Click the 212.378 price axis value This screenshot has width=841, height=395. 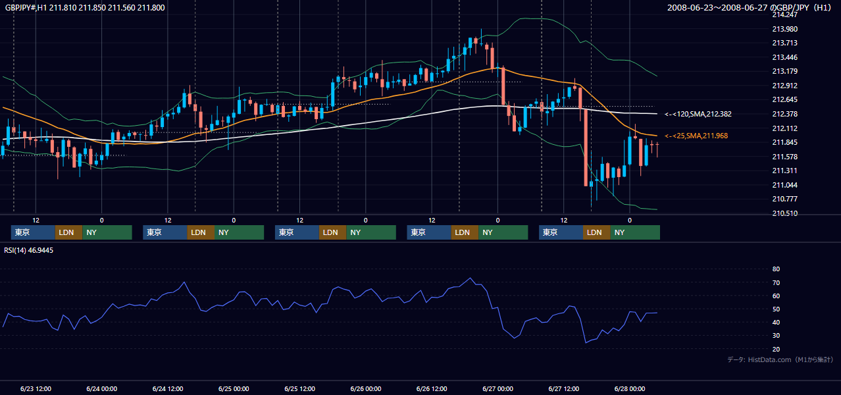(x=784, y=114)
